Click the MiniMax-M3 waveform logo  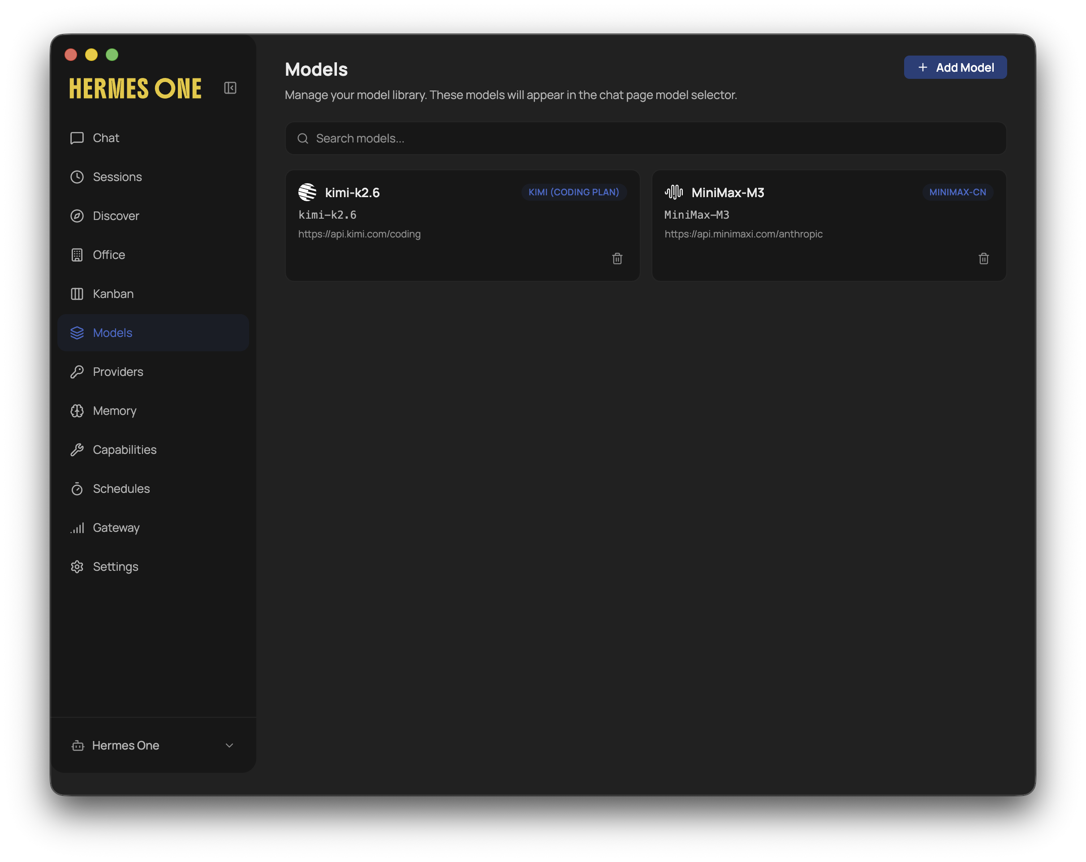[x=673, y=192]
